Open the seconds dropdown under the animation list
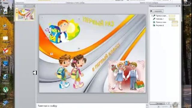 click(x=157, y=103)
